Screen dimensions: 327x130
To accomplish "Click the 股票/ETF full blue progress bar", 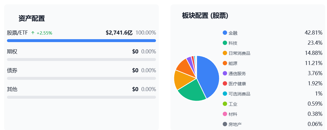I will point(81,41).
